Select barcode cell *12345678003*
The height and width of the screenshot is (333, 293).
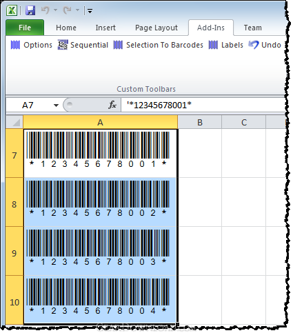coord(101,251)
